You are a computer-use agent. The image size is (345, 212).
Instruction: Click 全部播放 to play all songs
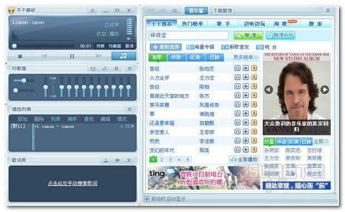[244, 159]
